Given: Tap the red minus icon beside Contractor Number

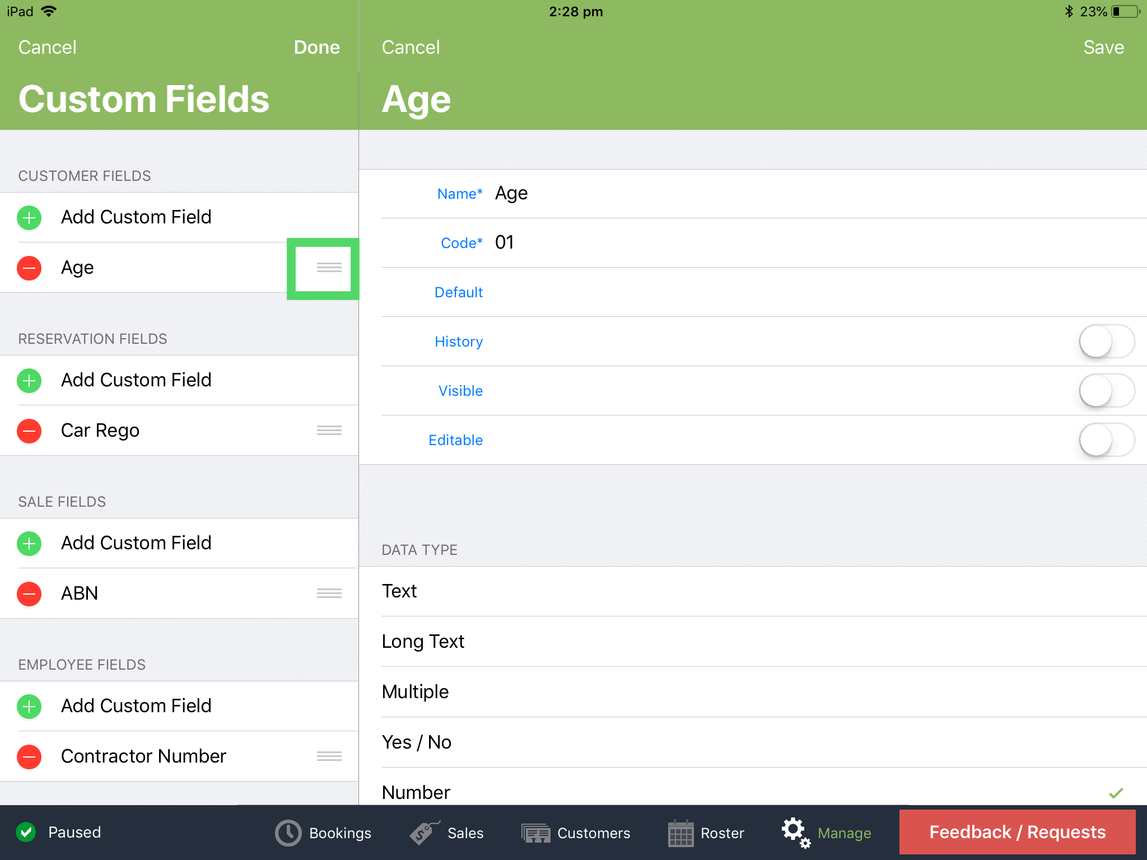Looking at the screenshot, I should [x=29, y=756].
